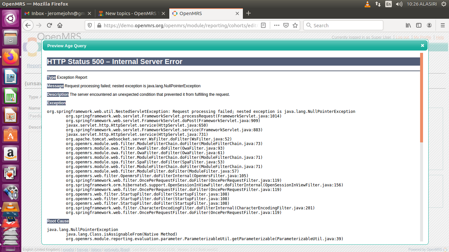The image size is (449, 252).
Task: Switch language to italiano
Action: click(x=96, y=249)
